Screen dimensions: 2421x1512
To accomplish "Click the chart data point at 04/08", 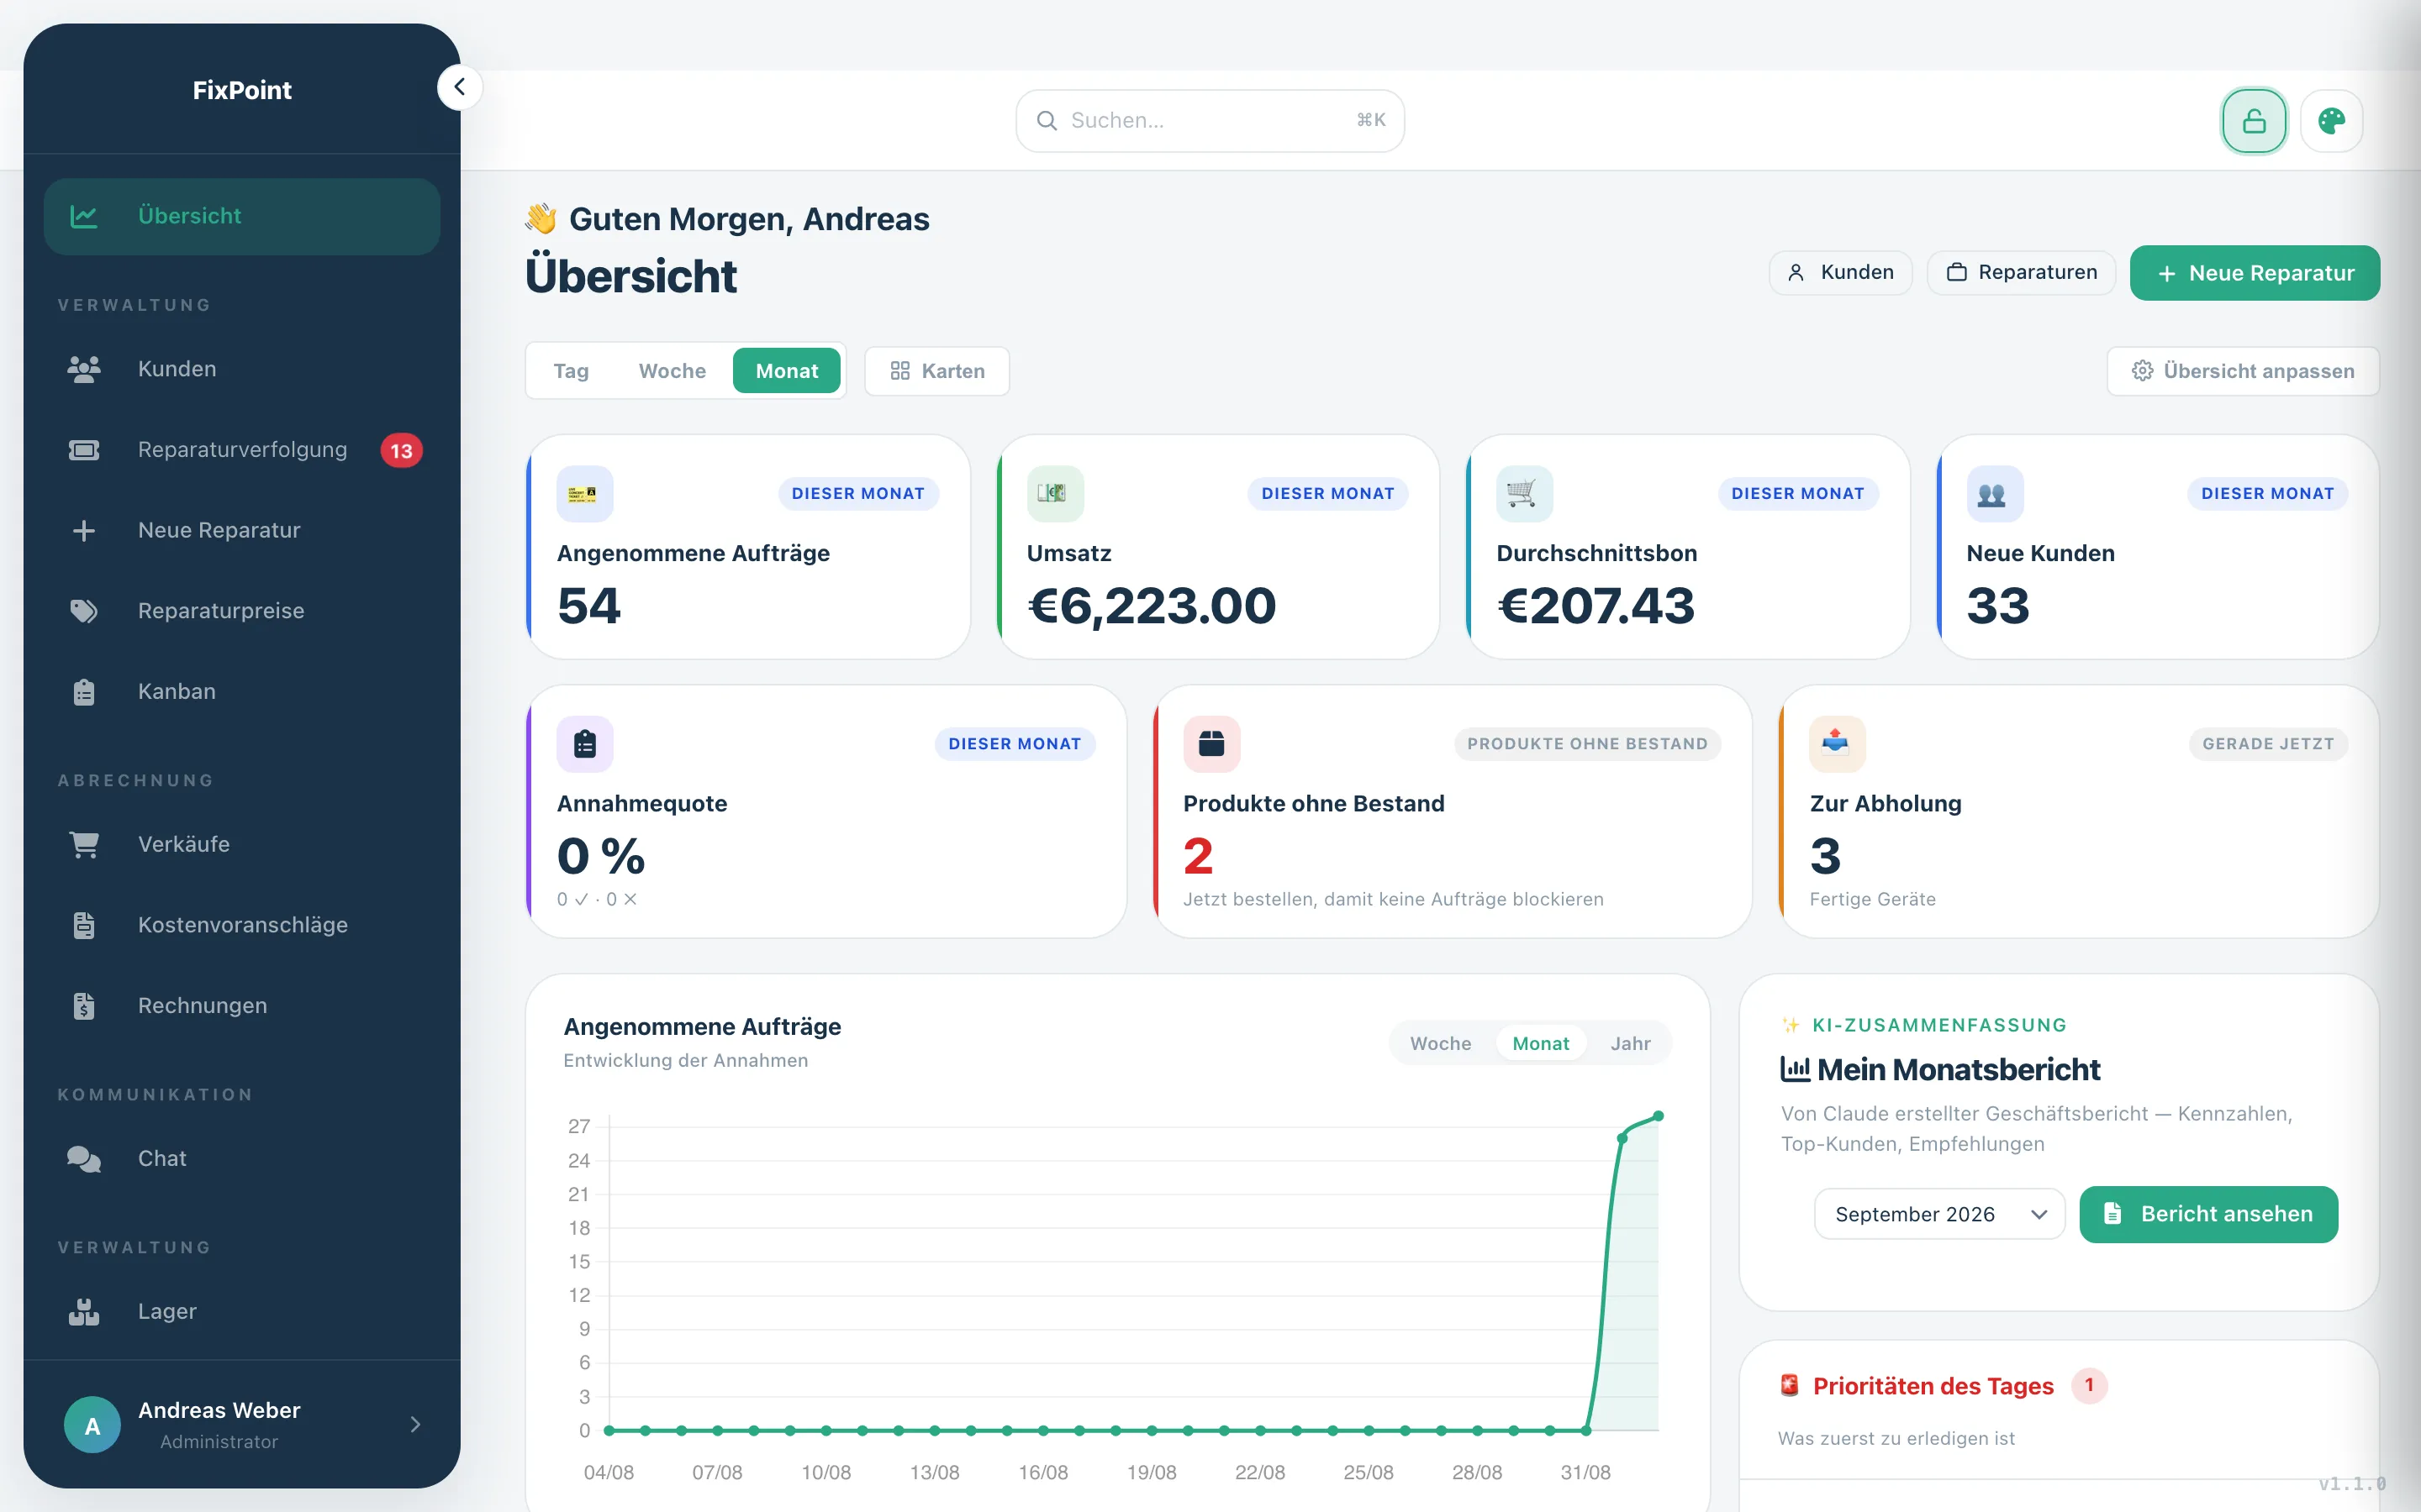I will click(x=609, y=1431).
